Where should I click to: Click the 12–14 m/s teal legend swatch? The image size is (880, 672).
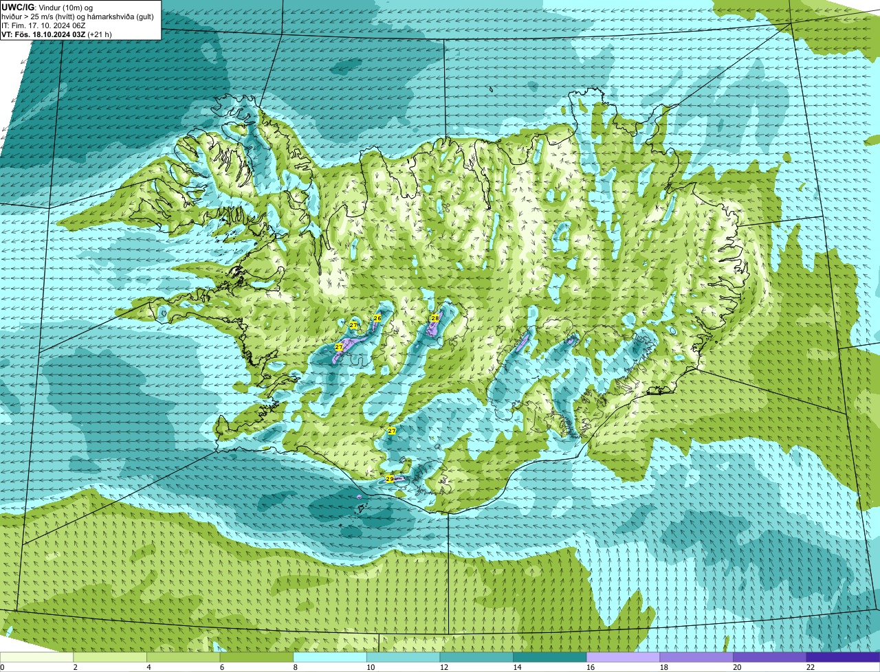click(x=476, y=657)
